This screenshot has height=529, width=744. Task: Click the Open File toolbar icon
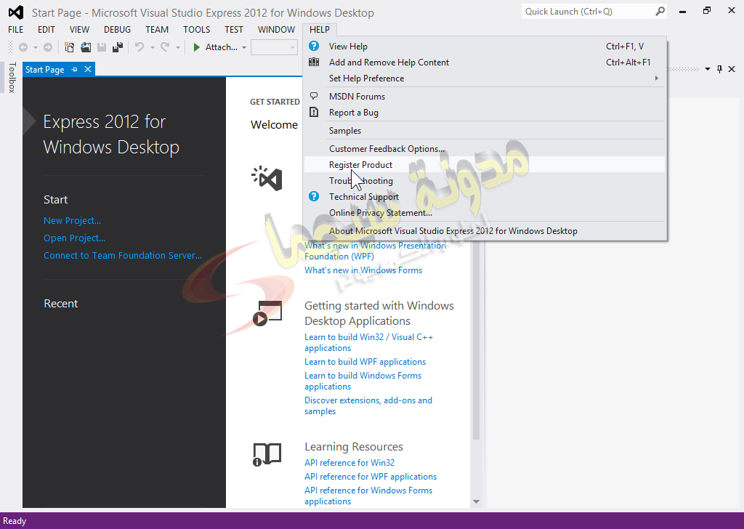coord(86,47)
